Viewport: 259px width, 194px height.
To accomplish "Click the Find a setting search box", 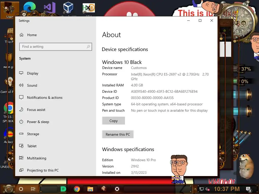I will click(x=55, y=47).
